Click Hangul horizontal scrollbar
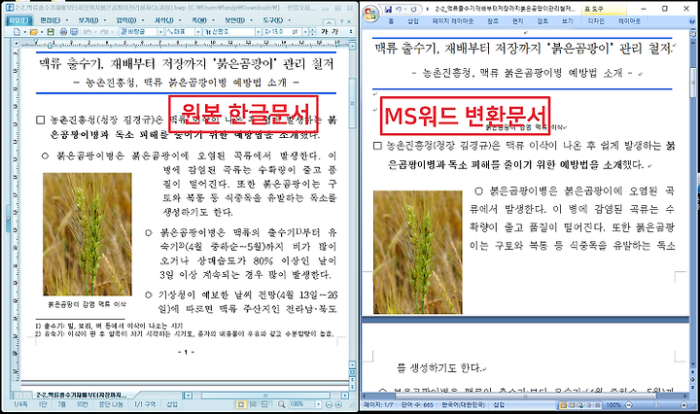This screenshot has height=414, width=700. 265,396
